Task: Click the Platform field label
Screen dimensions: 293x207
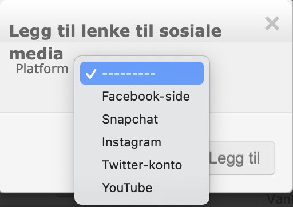Action: click(x=42, y=69)
